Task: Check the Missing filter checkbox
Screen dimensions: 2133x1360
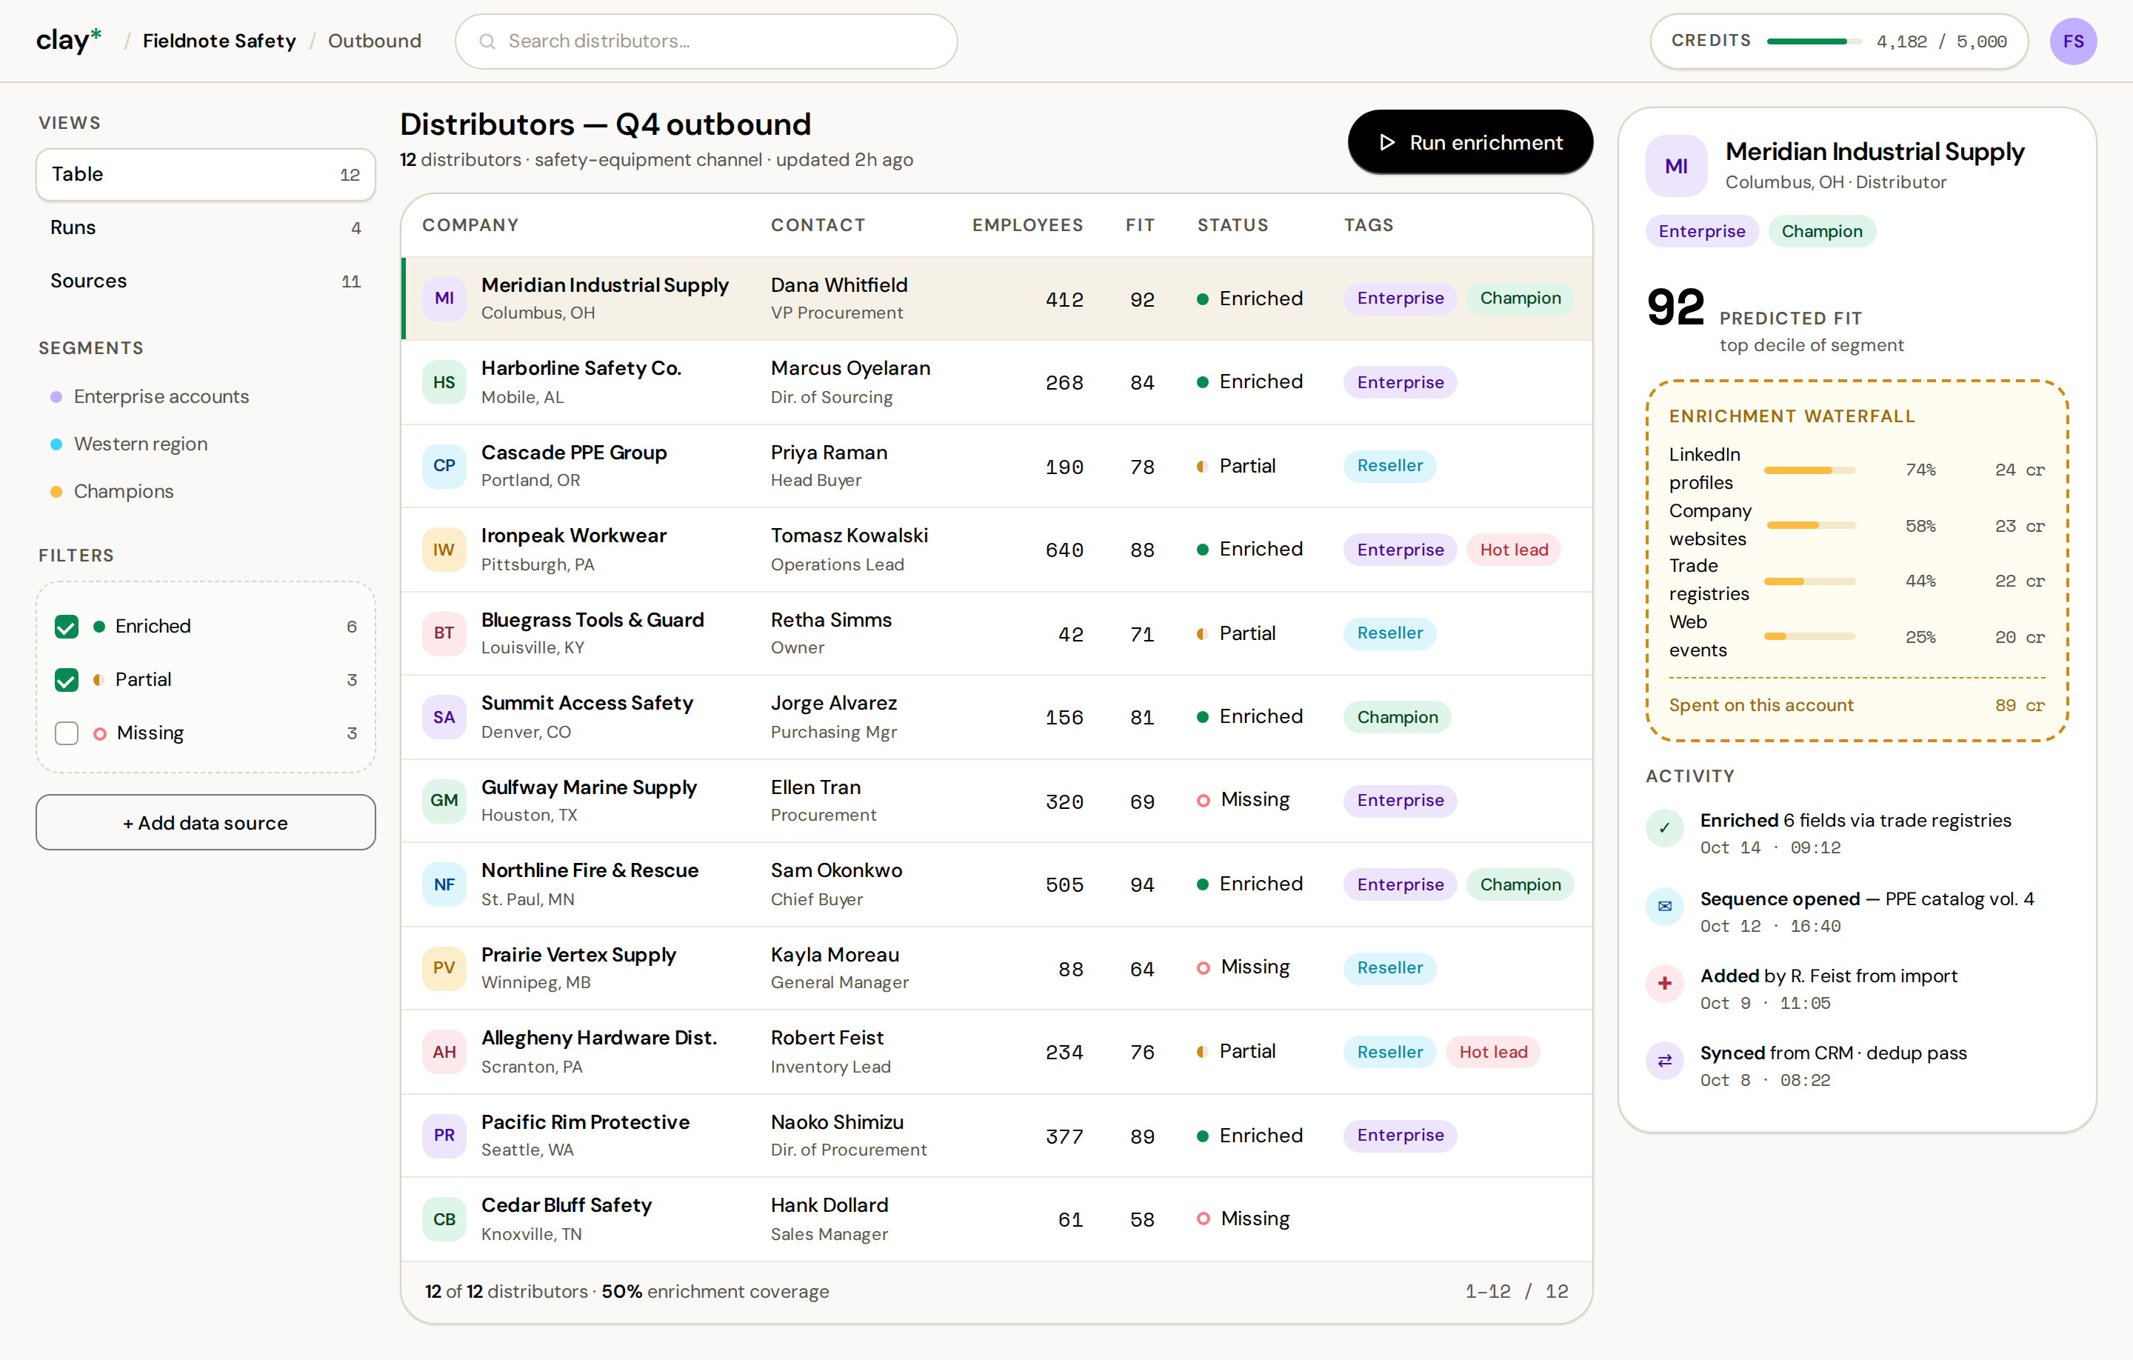Action: point(67,733)
